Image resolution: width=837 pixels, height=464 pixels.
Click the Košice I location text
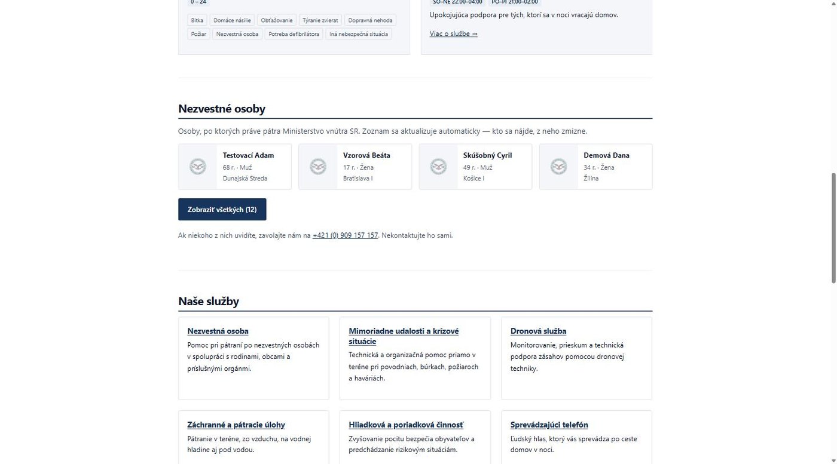point(474,178)
